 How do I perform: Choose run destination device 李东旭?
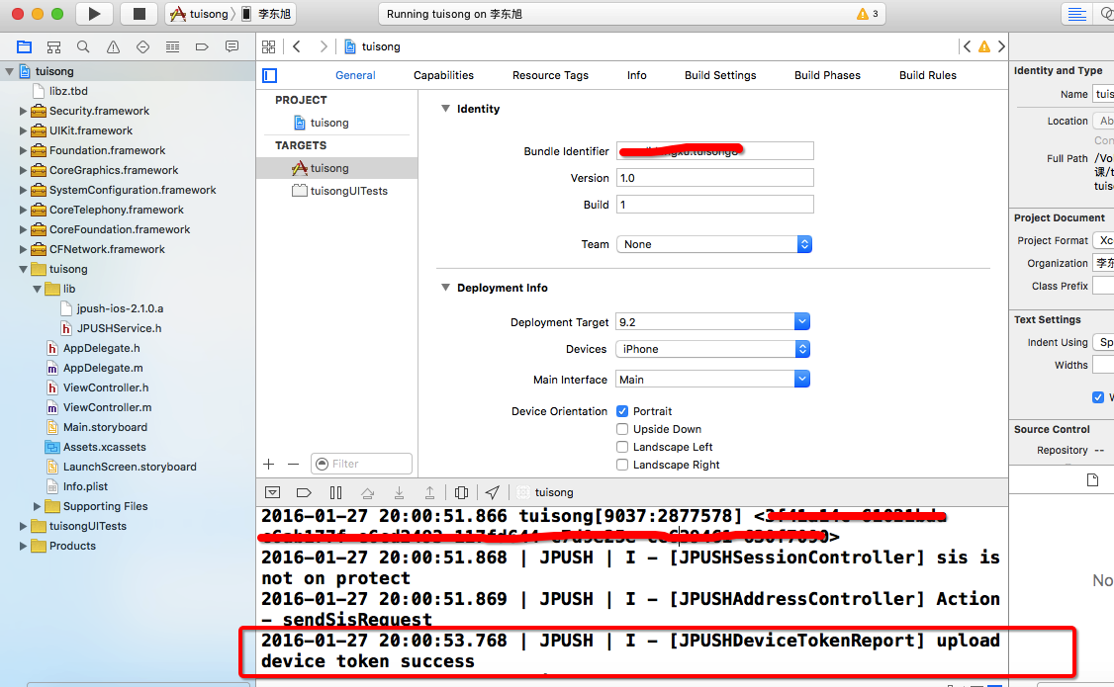coord(266,14)
